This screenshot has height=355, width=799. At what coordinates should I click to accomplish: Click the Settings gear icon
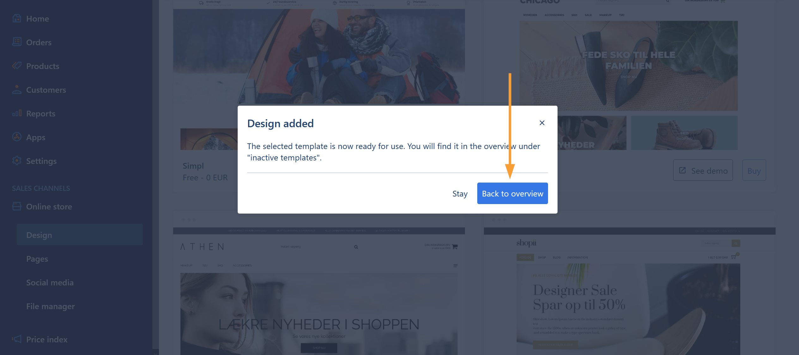(x=17, y=161)
